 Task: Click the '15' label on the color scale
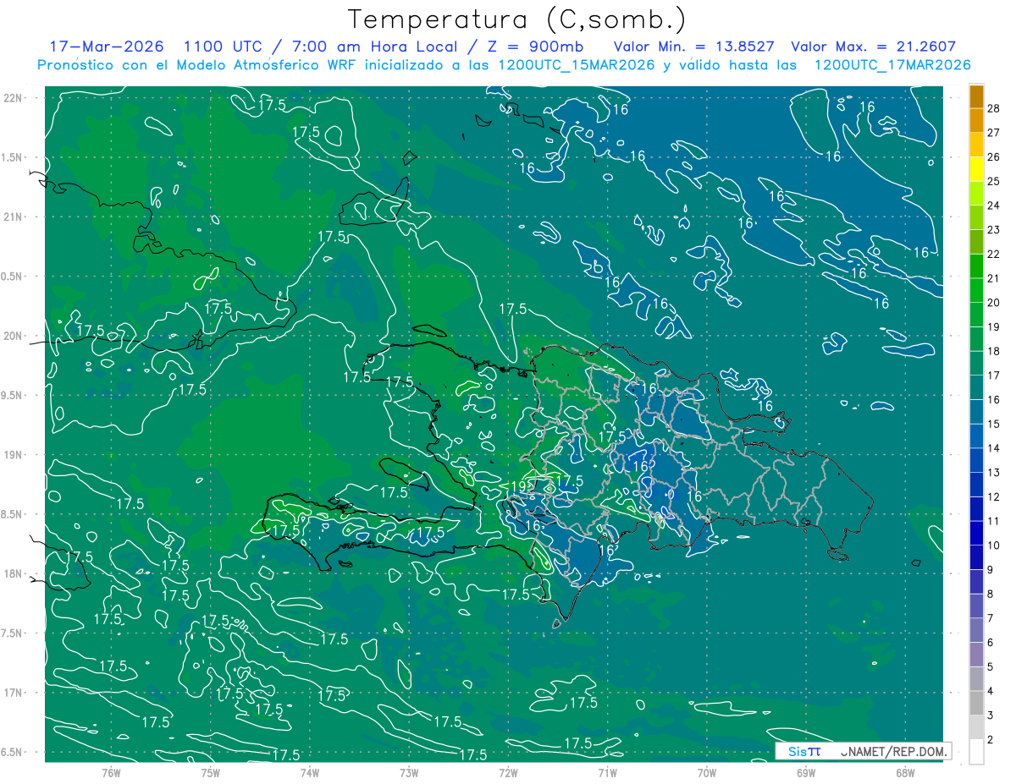click(994, 424)
